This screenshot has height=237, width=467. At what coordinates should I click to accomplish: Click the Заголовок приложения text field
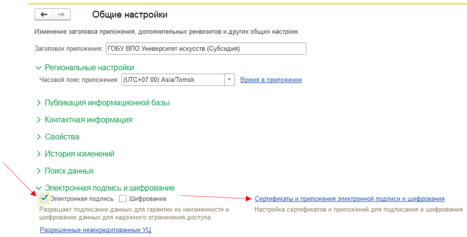click(205, 49)
